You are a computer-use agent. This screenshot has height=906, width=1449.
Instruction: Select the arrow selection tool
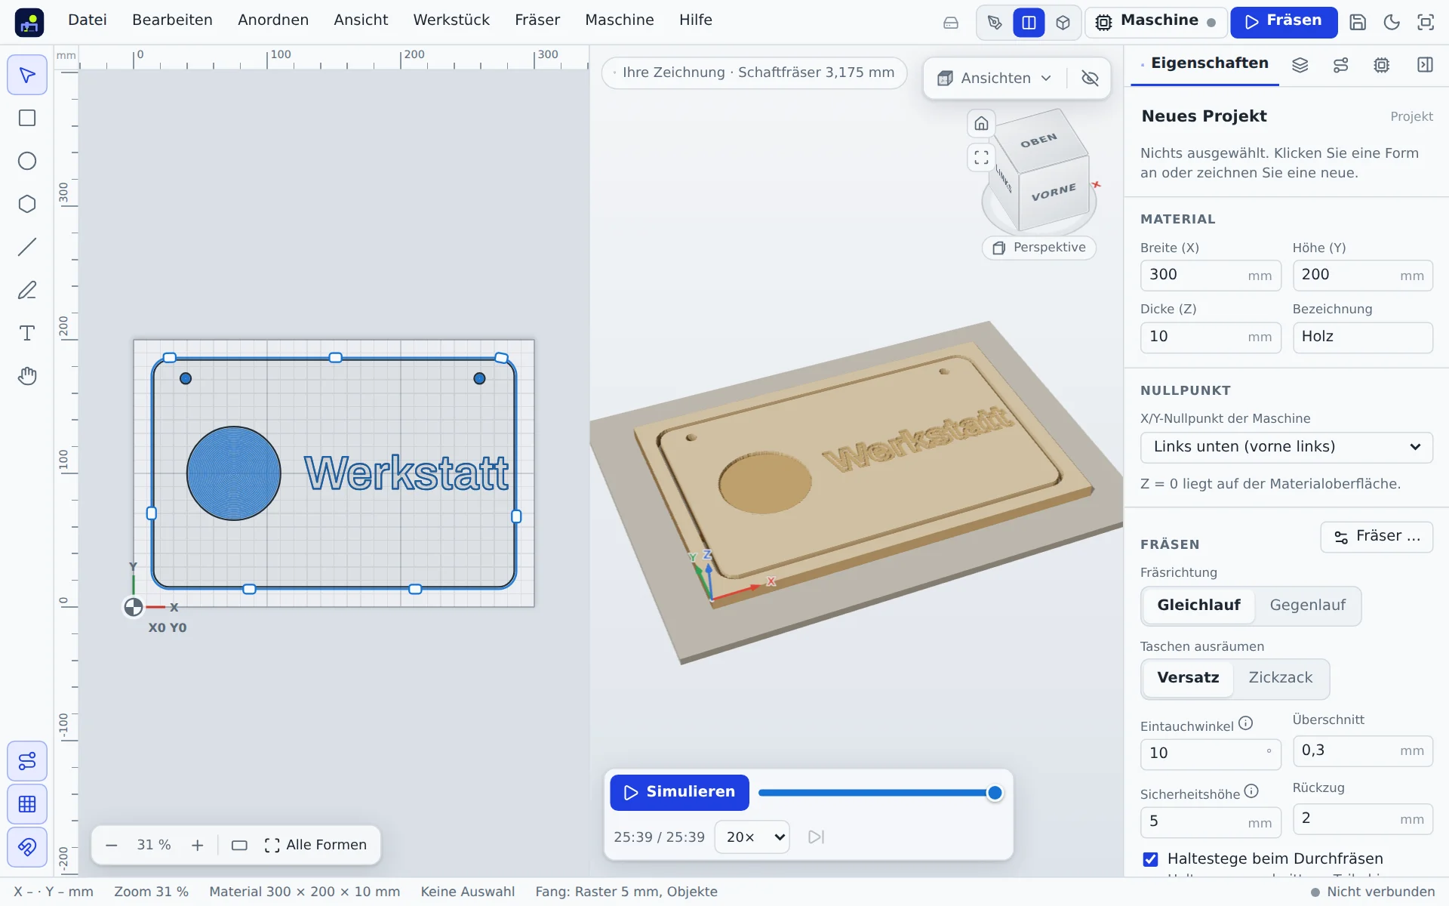(x=27, y=75)
